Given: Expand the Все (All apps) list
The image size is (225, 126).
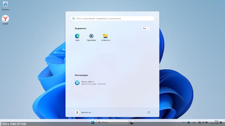Looking at the screenshot, I should tap(146, 28).
